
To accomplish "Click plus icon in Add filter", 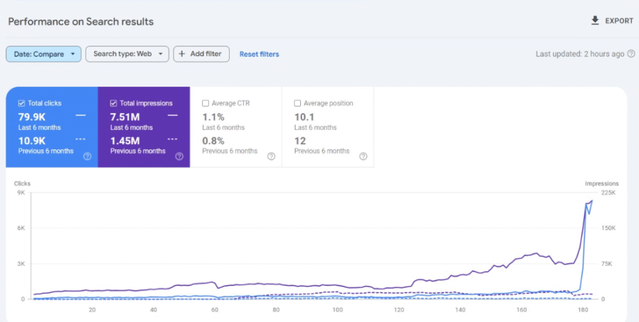I will 182,54.
